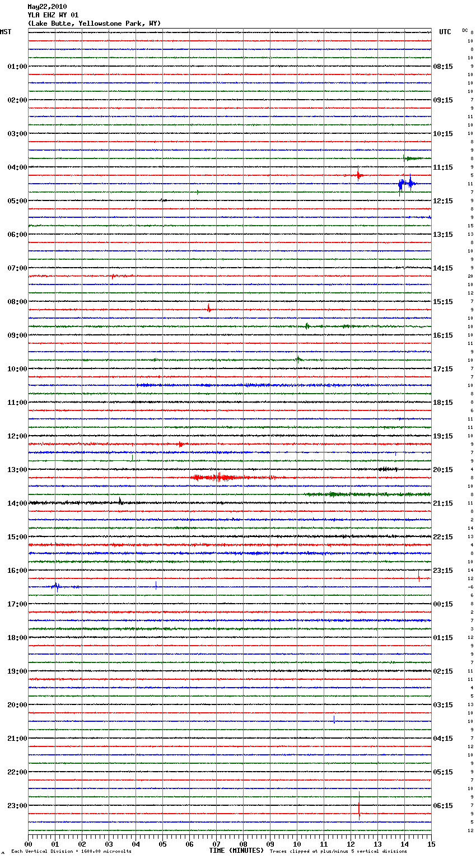This screenshot has width=476, height=859.
Task: Select the 22:00 MST time label
Action: (17, 772)
